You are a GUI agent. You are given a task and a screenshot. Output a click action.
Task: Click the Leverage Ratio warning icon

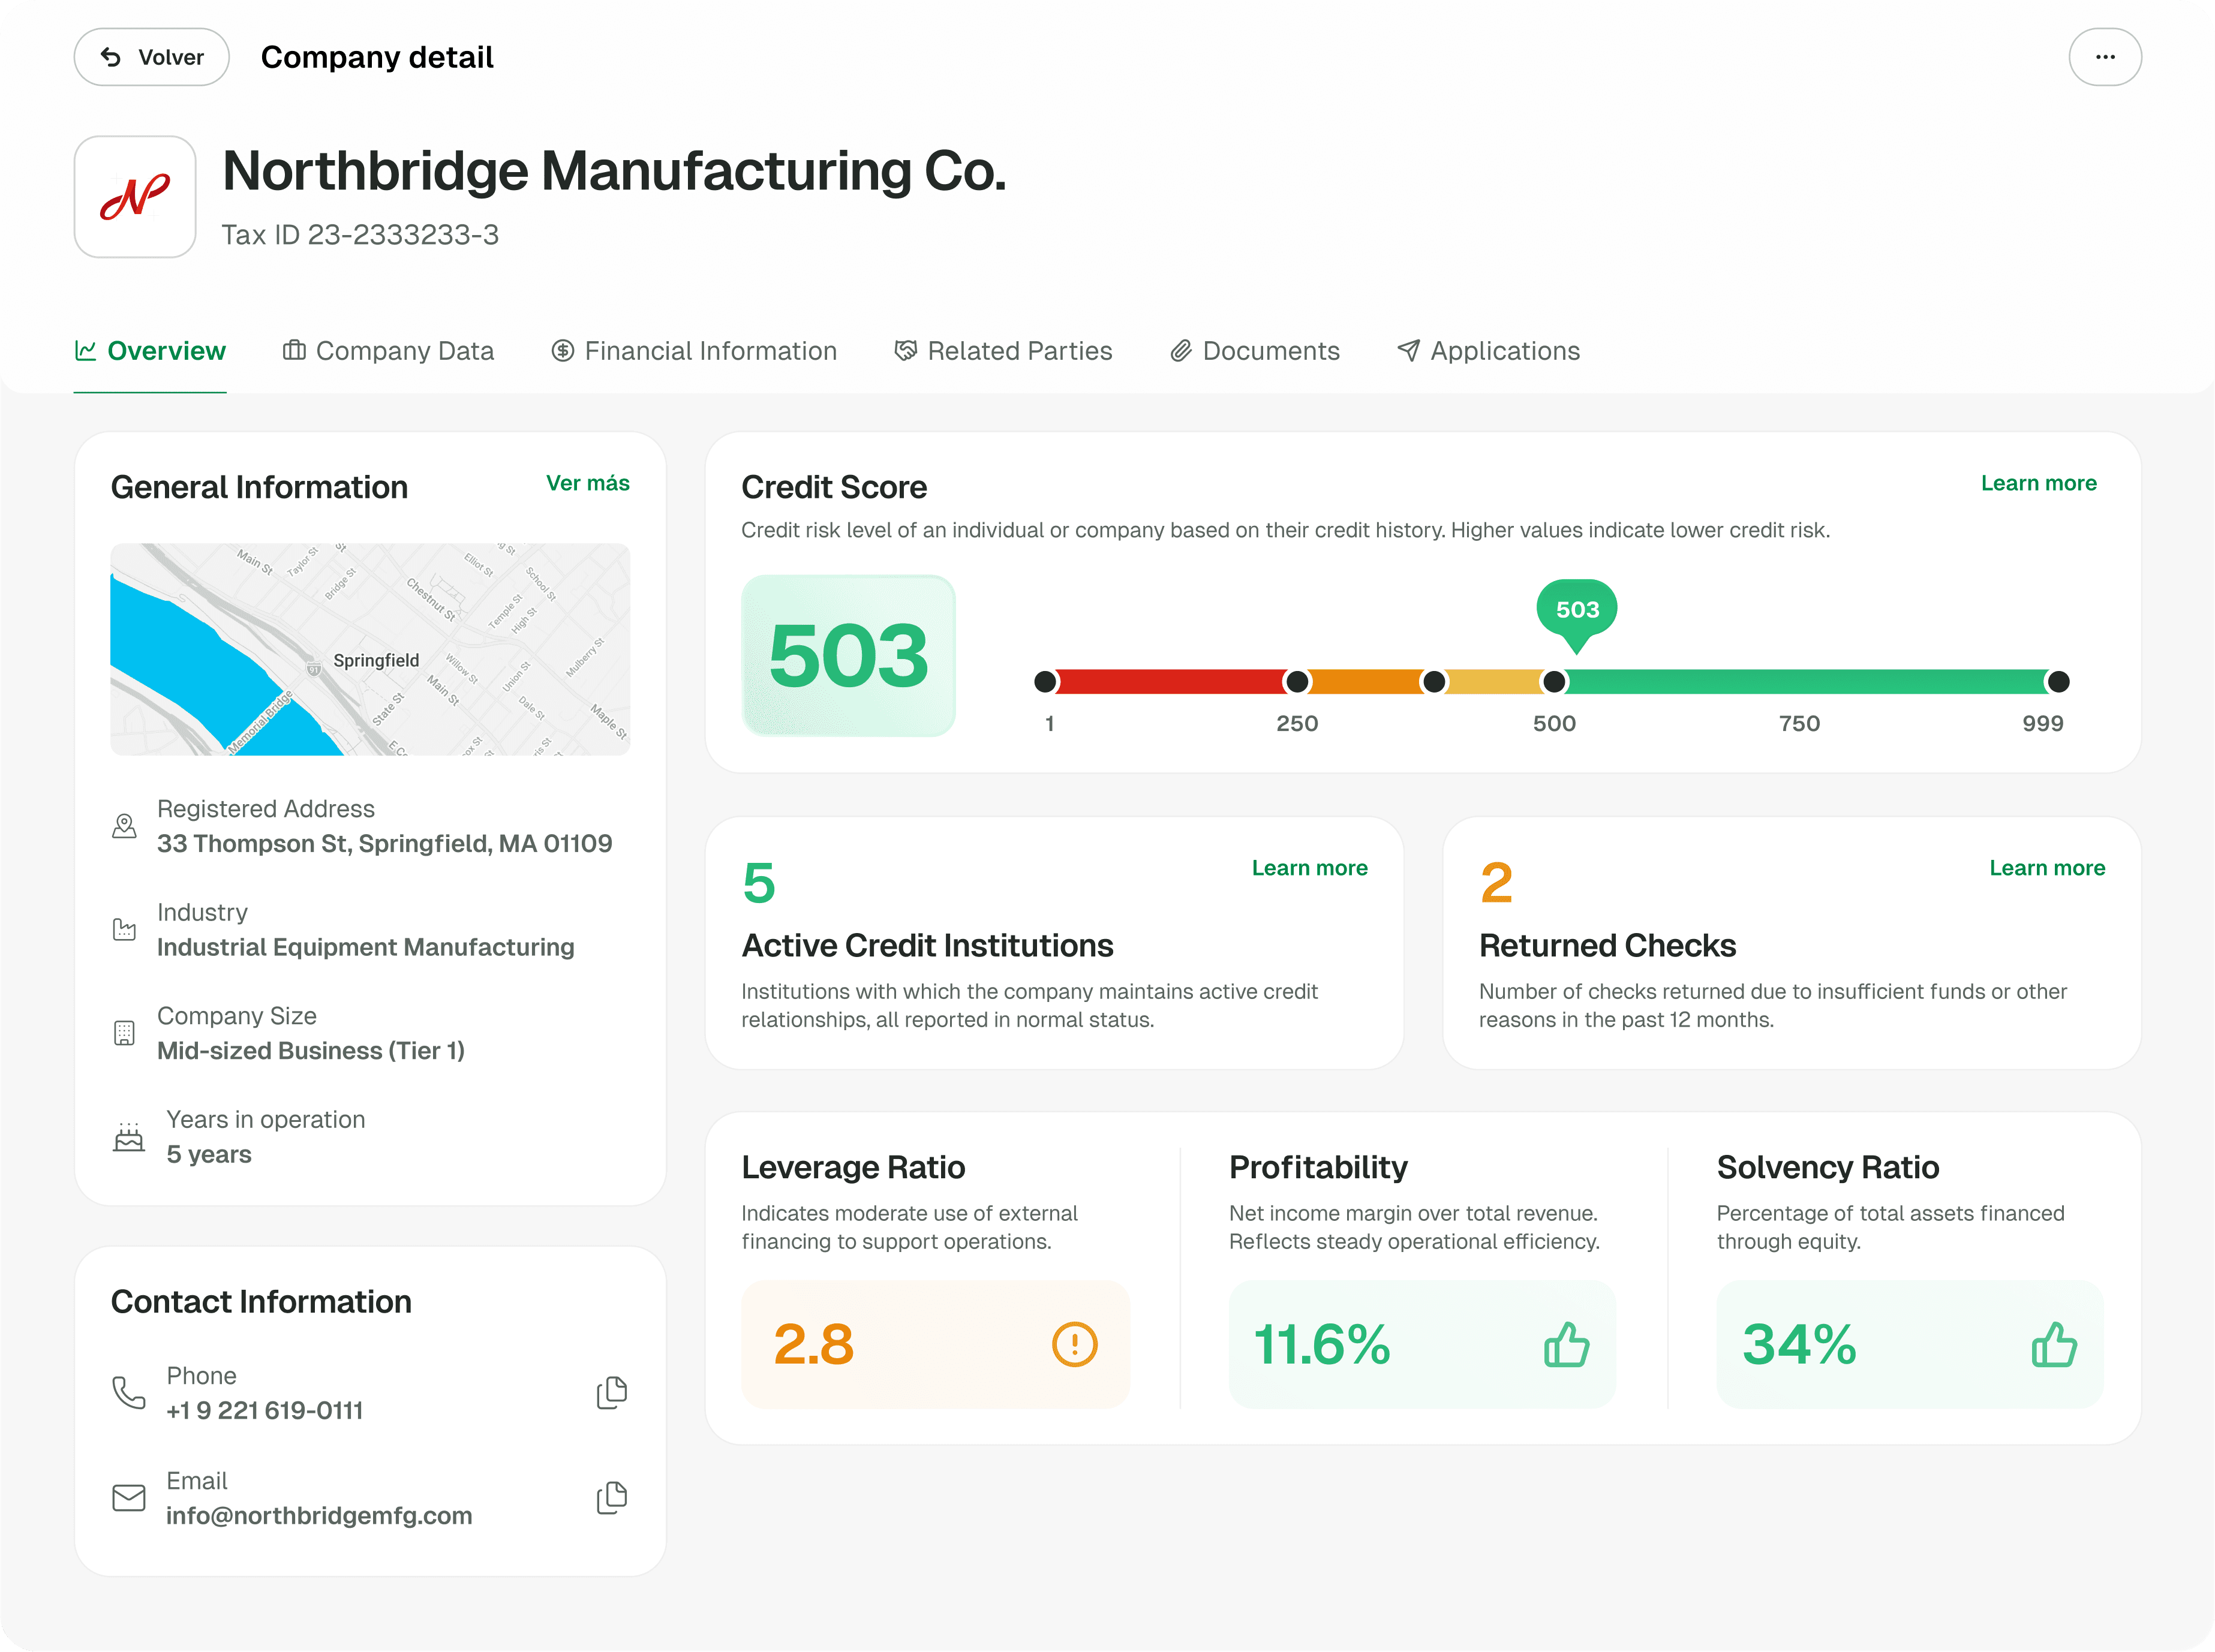pos(1074,1344)
